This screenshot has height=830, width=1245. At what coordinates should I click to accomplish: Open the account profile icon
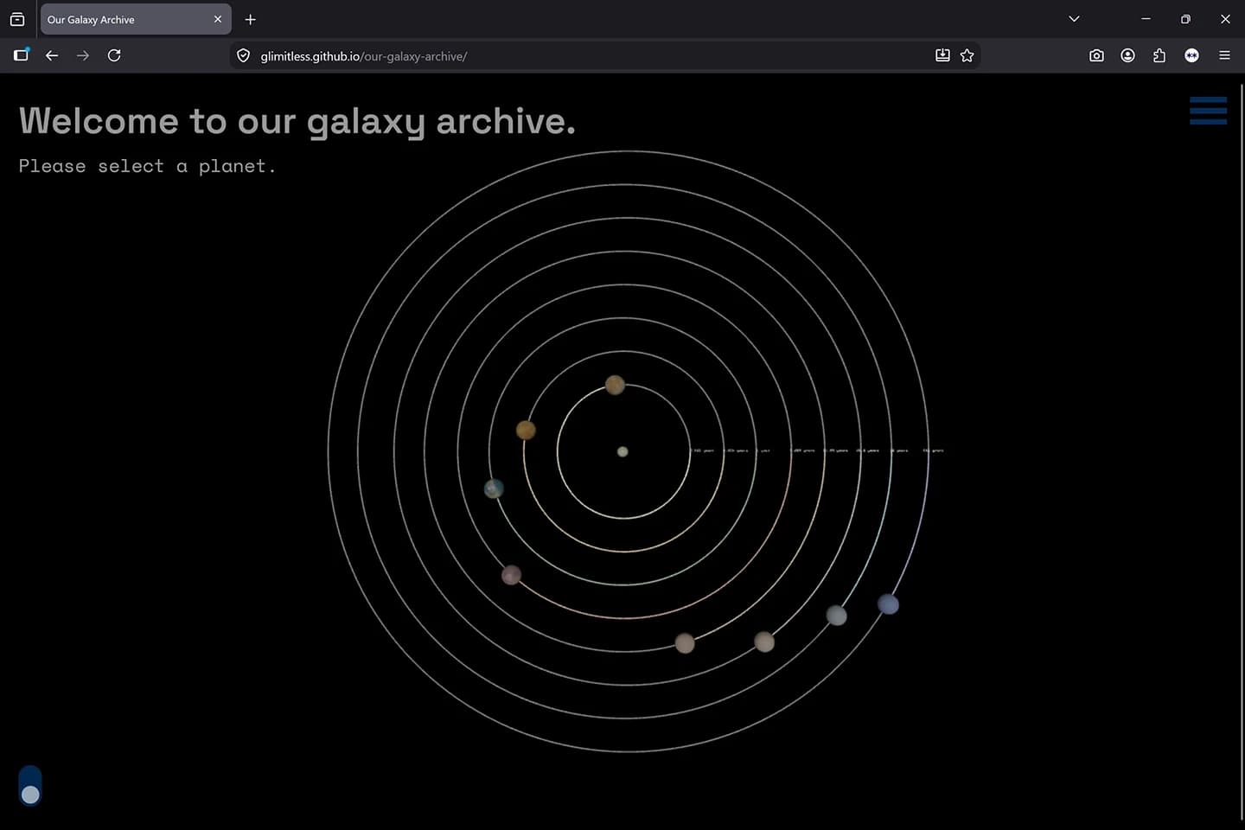coord(1127,55)
